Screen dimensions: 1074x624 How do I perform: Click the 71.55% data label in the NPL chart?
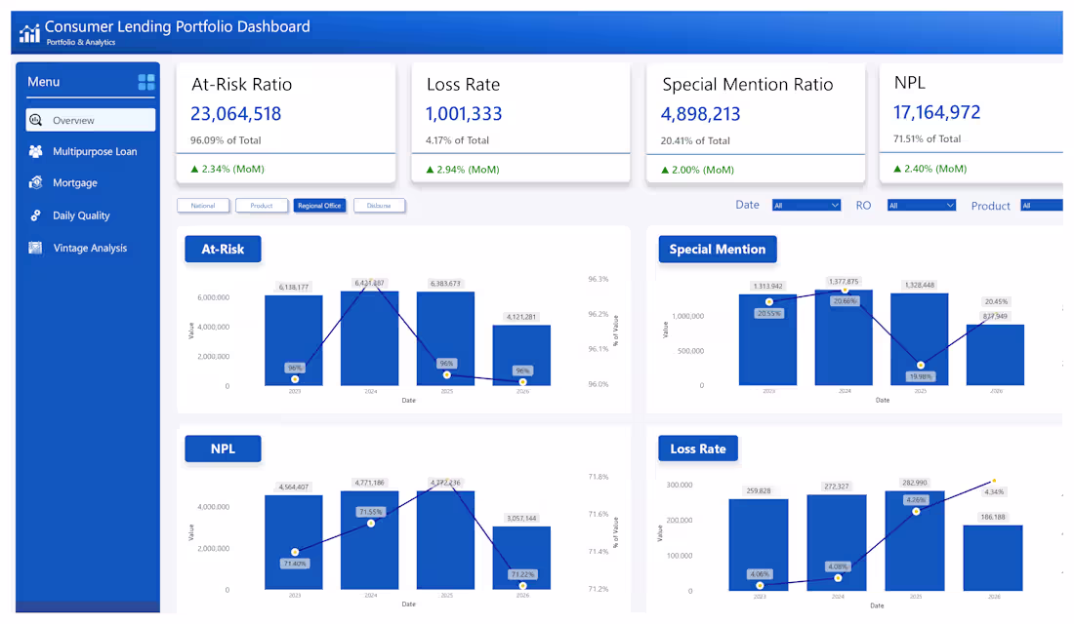click(x=371, y=512)
